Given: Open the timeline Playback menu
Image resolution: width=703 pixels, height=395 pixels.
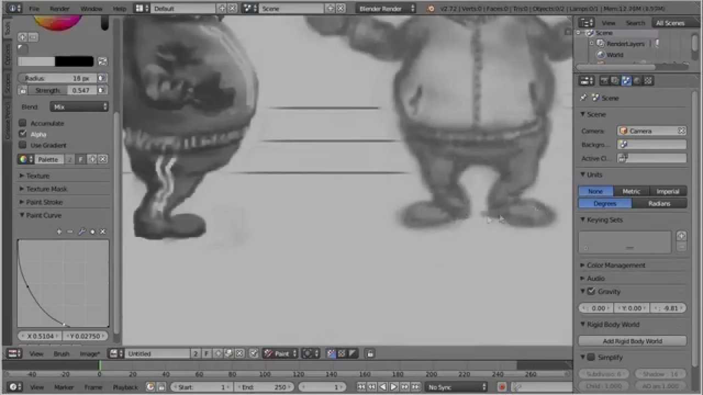Looking at the screenshot, I should 125,387.
